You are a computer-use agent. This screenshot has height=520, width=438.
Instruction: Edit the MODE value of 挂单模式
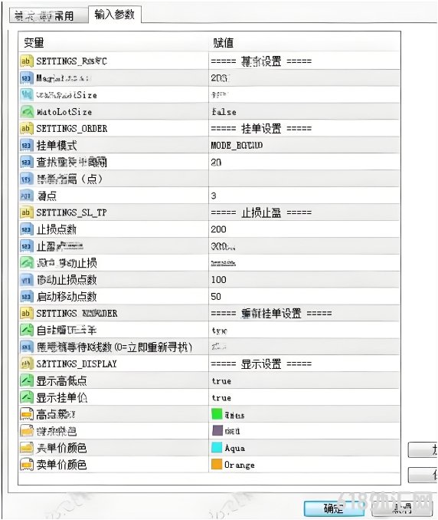tap(237, 145)
